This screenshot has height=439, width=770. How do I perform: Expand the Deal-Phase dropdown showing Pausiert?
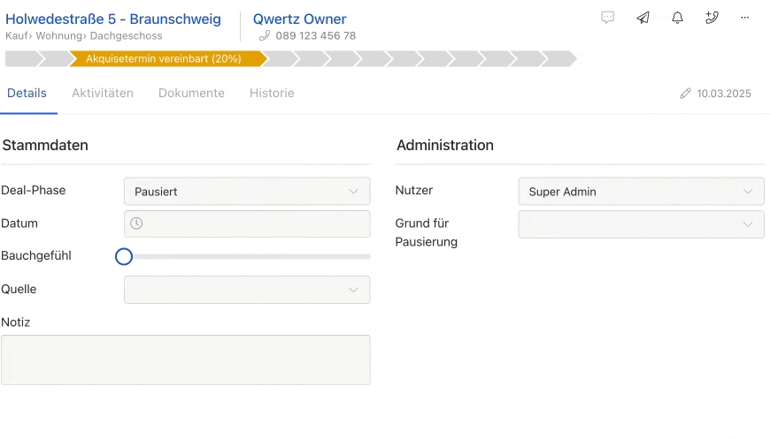coord(247,191)
